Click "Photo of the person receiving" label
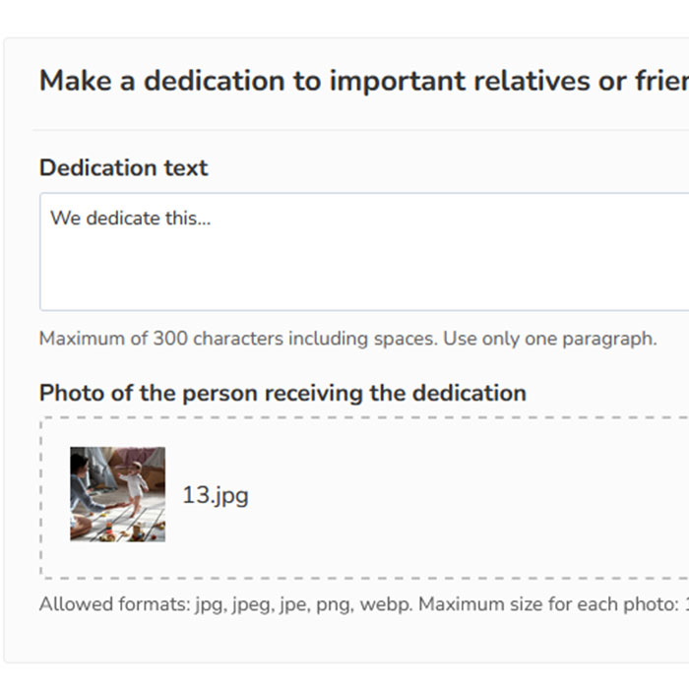Image resolution: width=689 pixels, height=689 pixels. (282, 393)
